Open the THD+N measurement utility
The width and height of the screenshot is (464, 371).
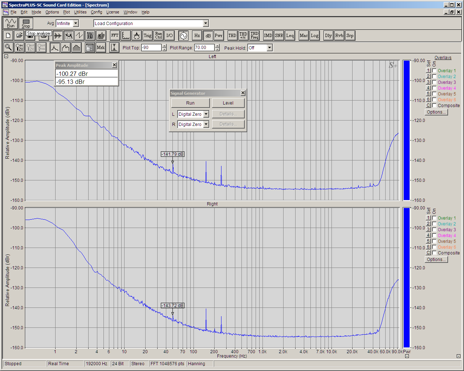point(243,36)
